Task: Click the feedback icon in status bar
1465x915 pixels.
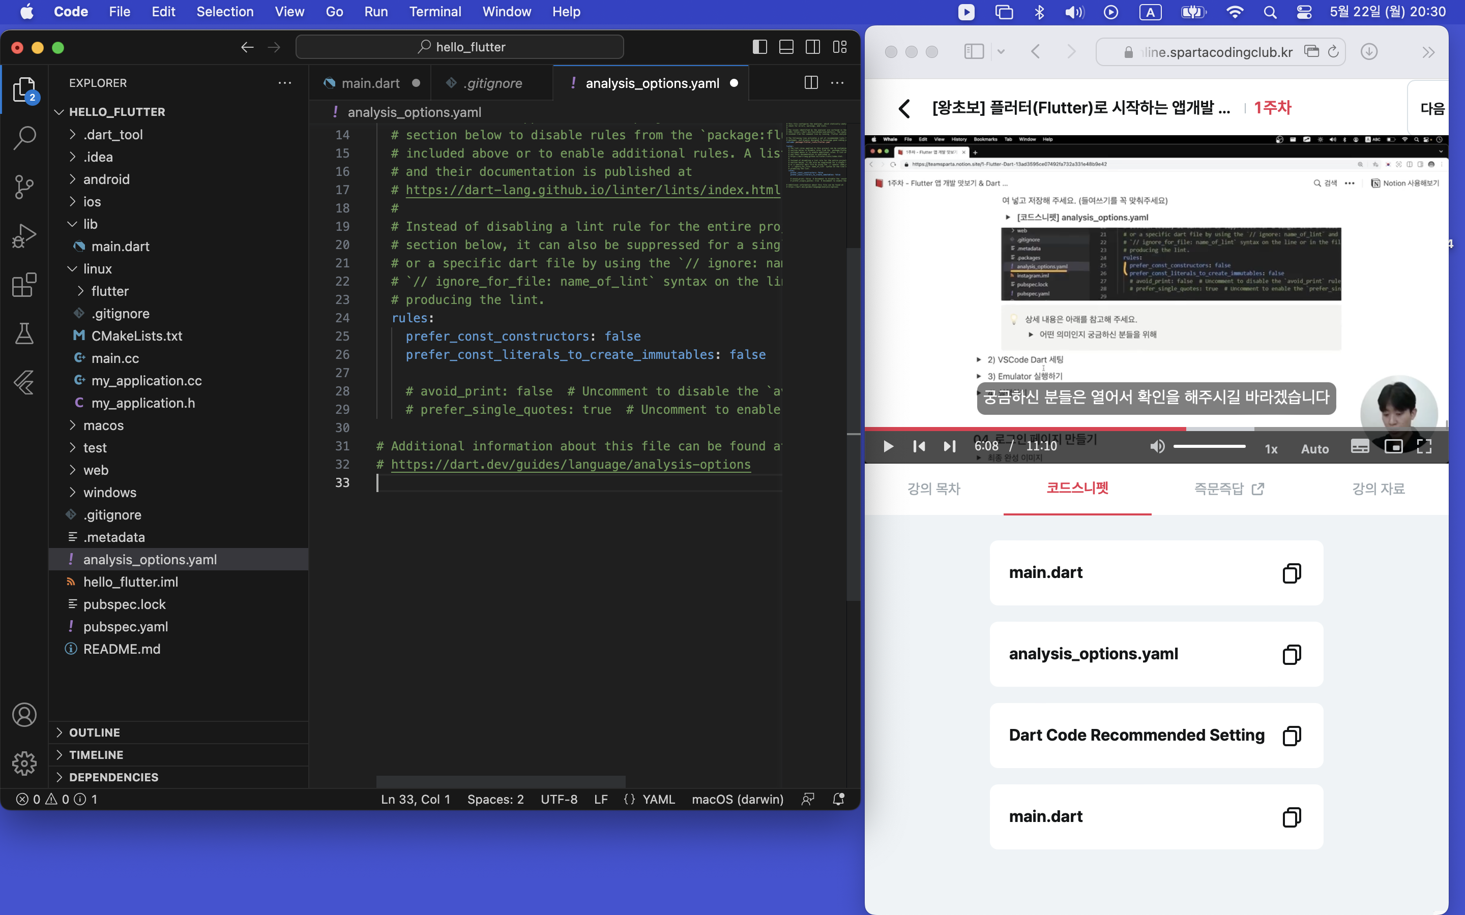Action: [x=808, y=800]
